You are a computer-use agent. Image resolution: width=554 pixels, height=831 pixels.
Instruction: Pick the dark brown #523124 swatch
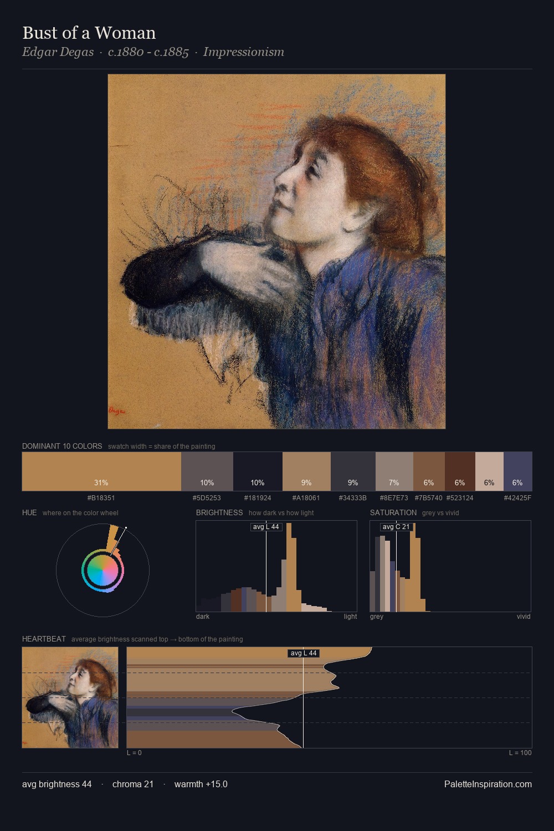pos(460,471)
